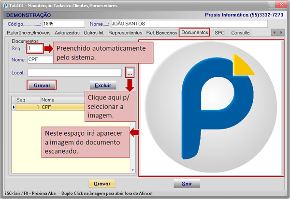This screenshot has width=290, height=199.
Task: Open the SPC tab
Action: [x=219, y=33]
